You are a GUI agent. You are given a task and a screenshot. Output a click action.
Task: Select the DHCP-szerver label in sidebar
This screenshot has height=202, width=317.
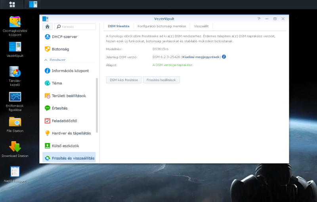coord(65,37)
